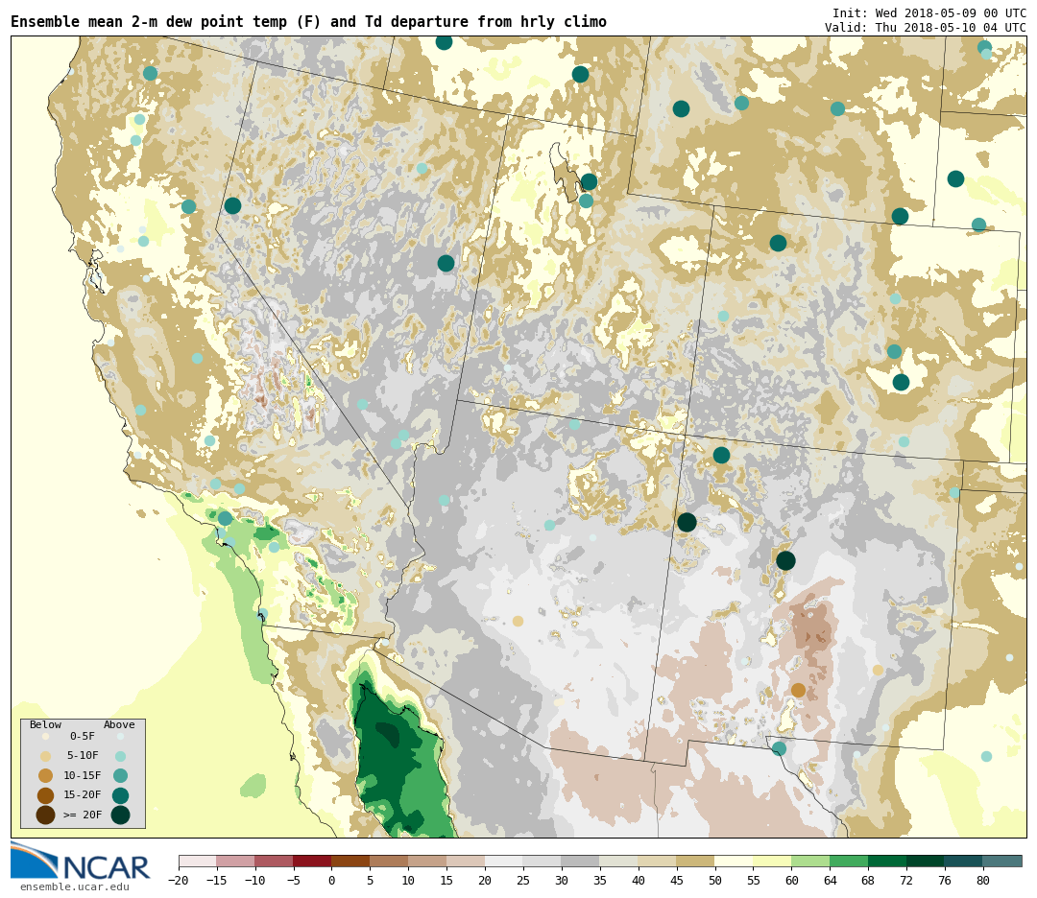The width and height of the screenshot is (1037, 898).
Task: Click the gray swatch between 30 and 35
Action: click(580, 861)
